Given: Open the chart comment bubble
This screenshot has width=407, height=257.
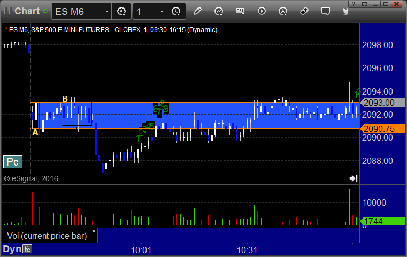Looking at the screenshot, I should [x=326, y=11].
